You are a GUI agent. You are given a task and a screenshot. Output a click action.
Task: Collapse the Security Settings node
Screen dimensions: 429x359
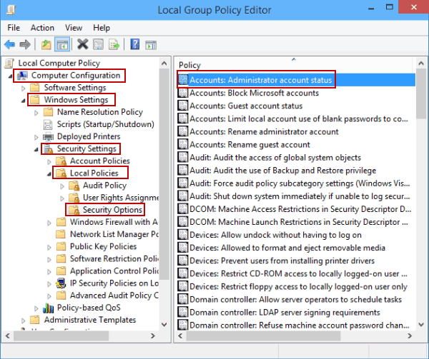36,150
